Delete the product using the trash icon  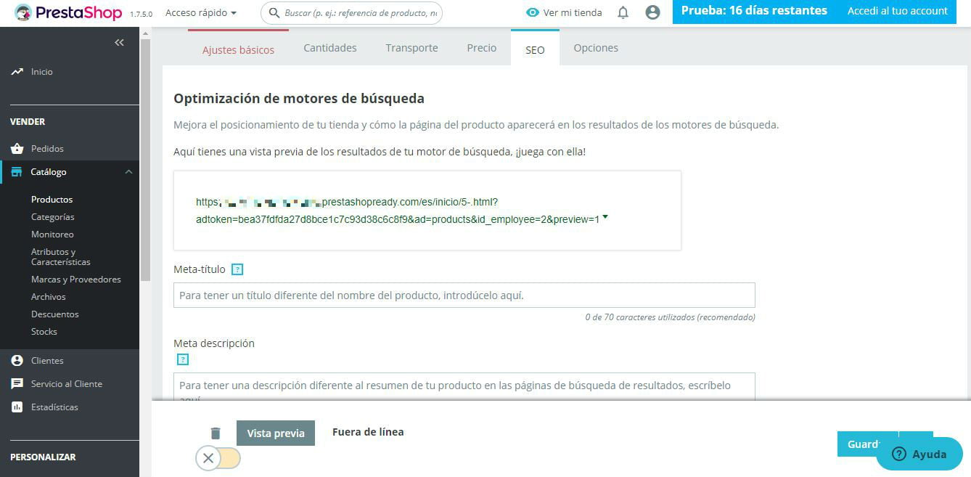coord(216,432)
